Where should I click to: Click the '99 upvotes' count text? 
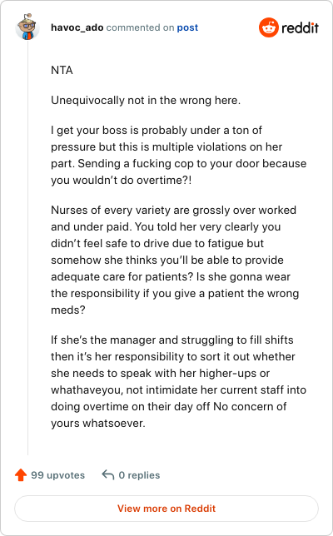click(x=57, y=475)
